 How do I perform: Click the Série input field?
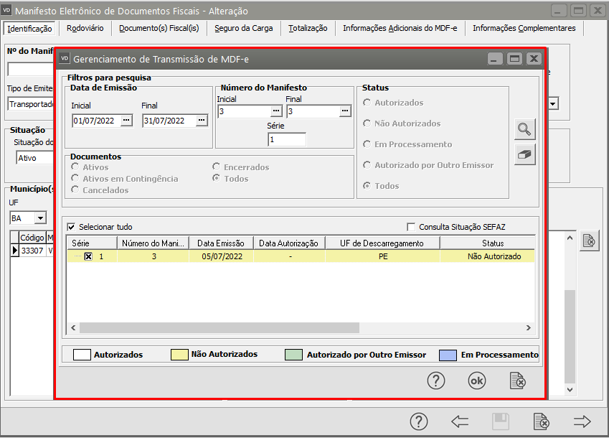(287, 140)
